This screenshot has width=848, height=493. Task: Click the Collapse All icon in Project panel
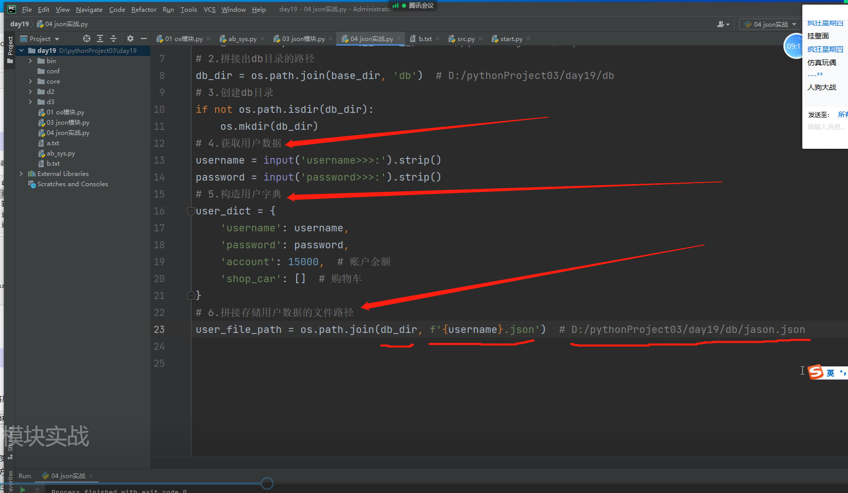click(113, 38)
